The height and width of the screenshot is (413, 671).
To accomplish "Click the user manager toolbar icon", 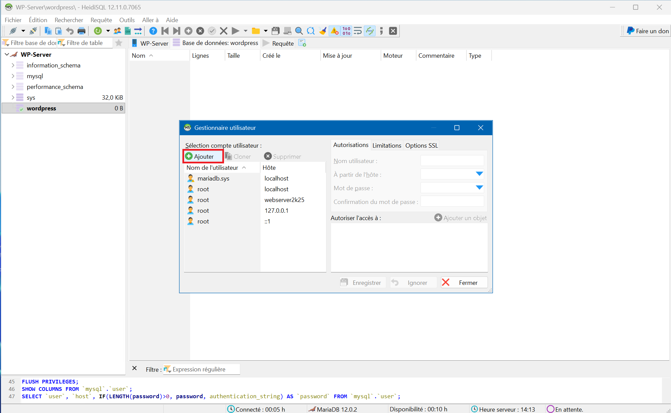I will pos(117,31).
